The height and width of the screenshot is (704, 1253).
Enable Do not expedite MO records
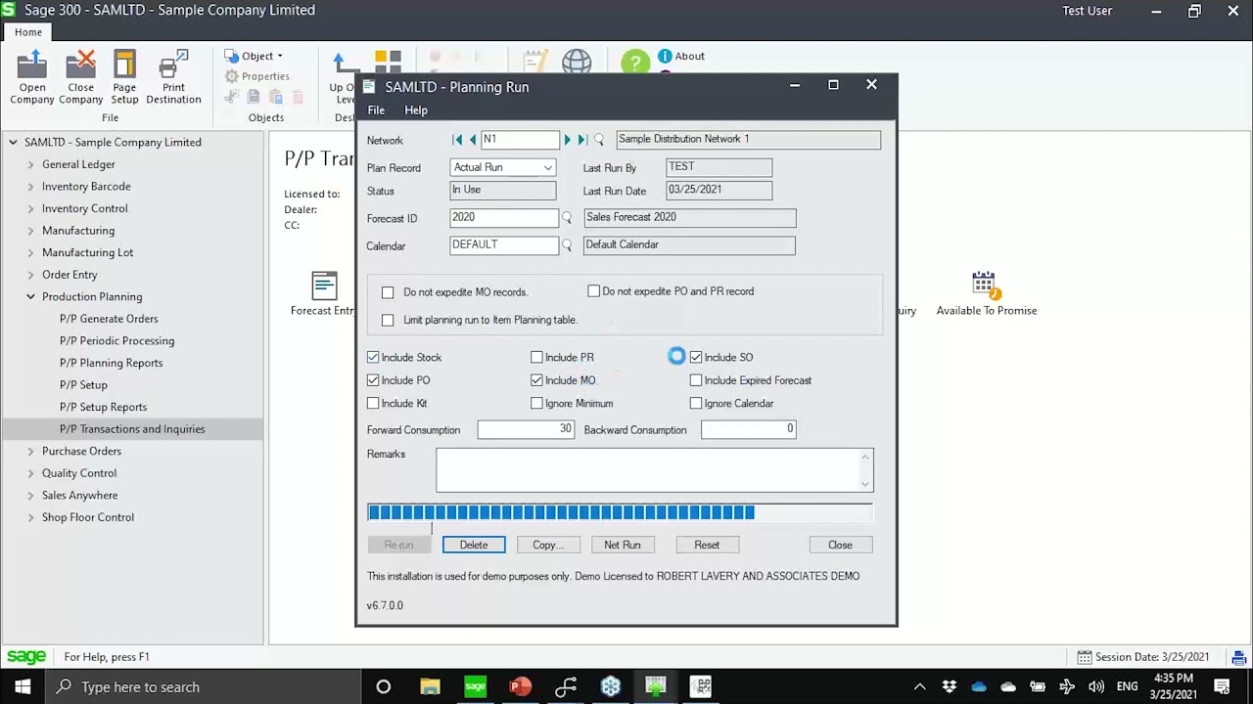pyautogui.click(x=388, y=292)
